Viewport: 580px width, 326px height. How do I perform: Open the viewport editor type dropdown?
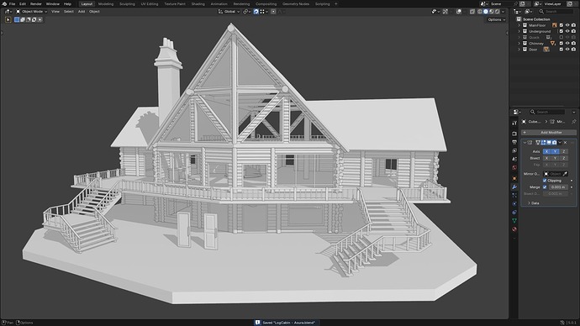(x=8, y=12)
